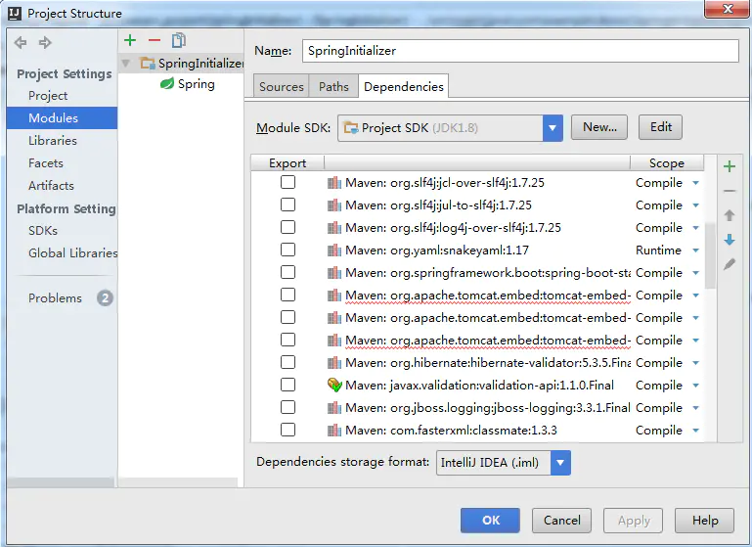Check Export for jboss-logging
Viewport: 752px width, 547px height.
[288, 407]
